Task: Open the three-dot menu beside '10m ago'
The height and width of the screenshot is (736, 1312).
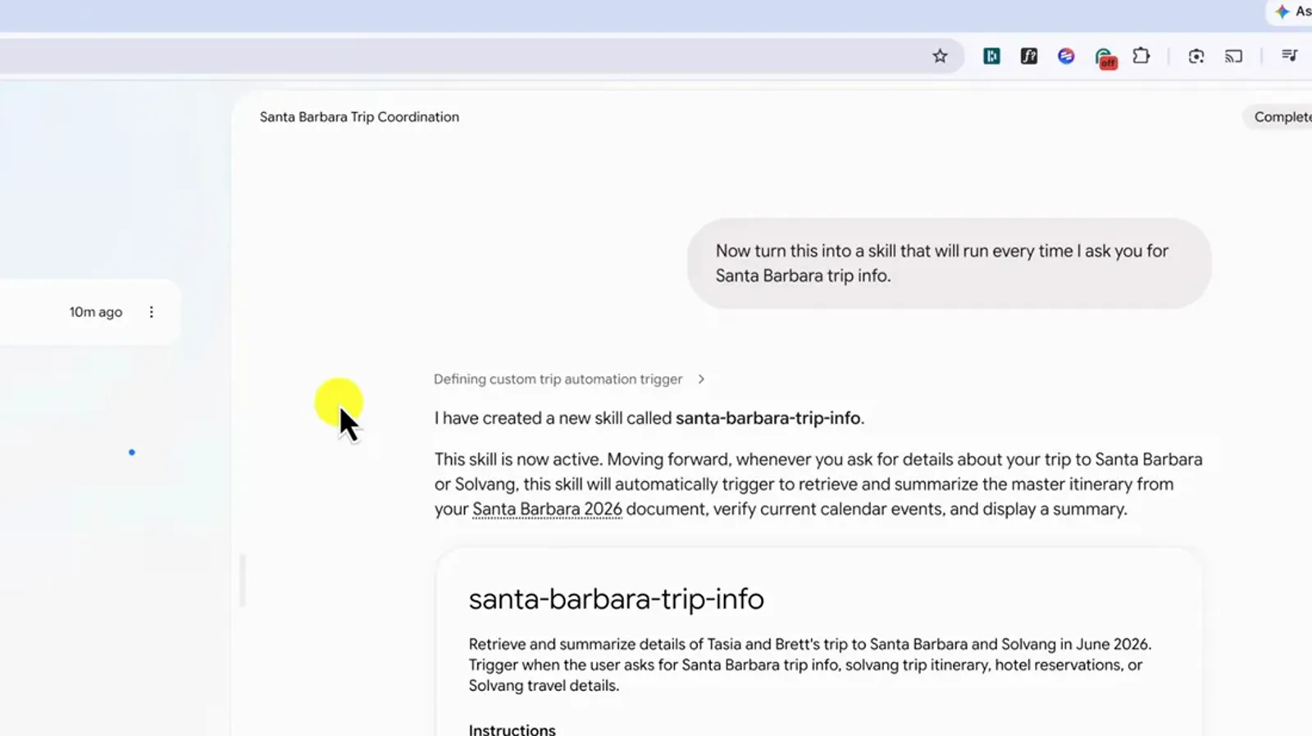Action: pos(151,312)
